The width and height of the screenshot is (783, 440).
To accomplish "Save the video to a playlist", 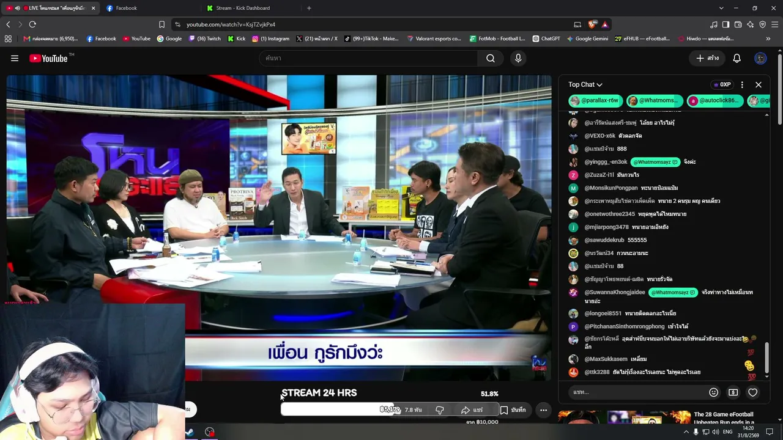I will [513, 410].
